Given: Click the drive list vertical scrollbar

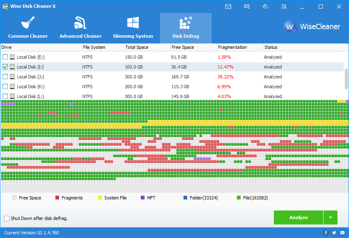Looking at the screenshot, I should coord(346,79).
